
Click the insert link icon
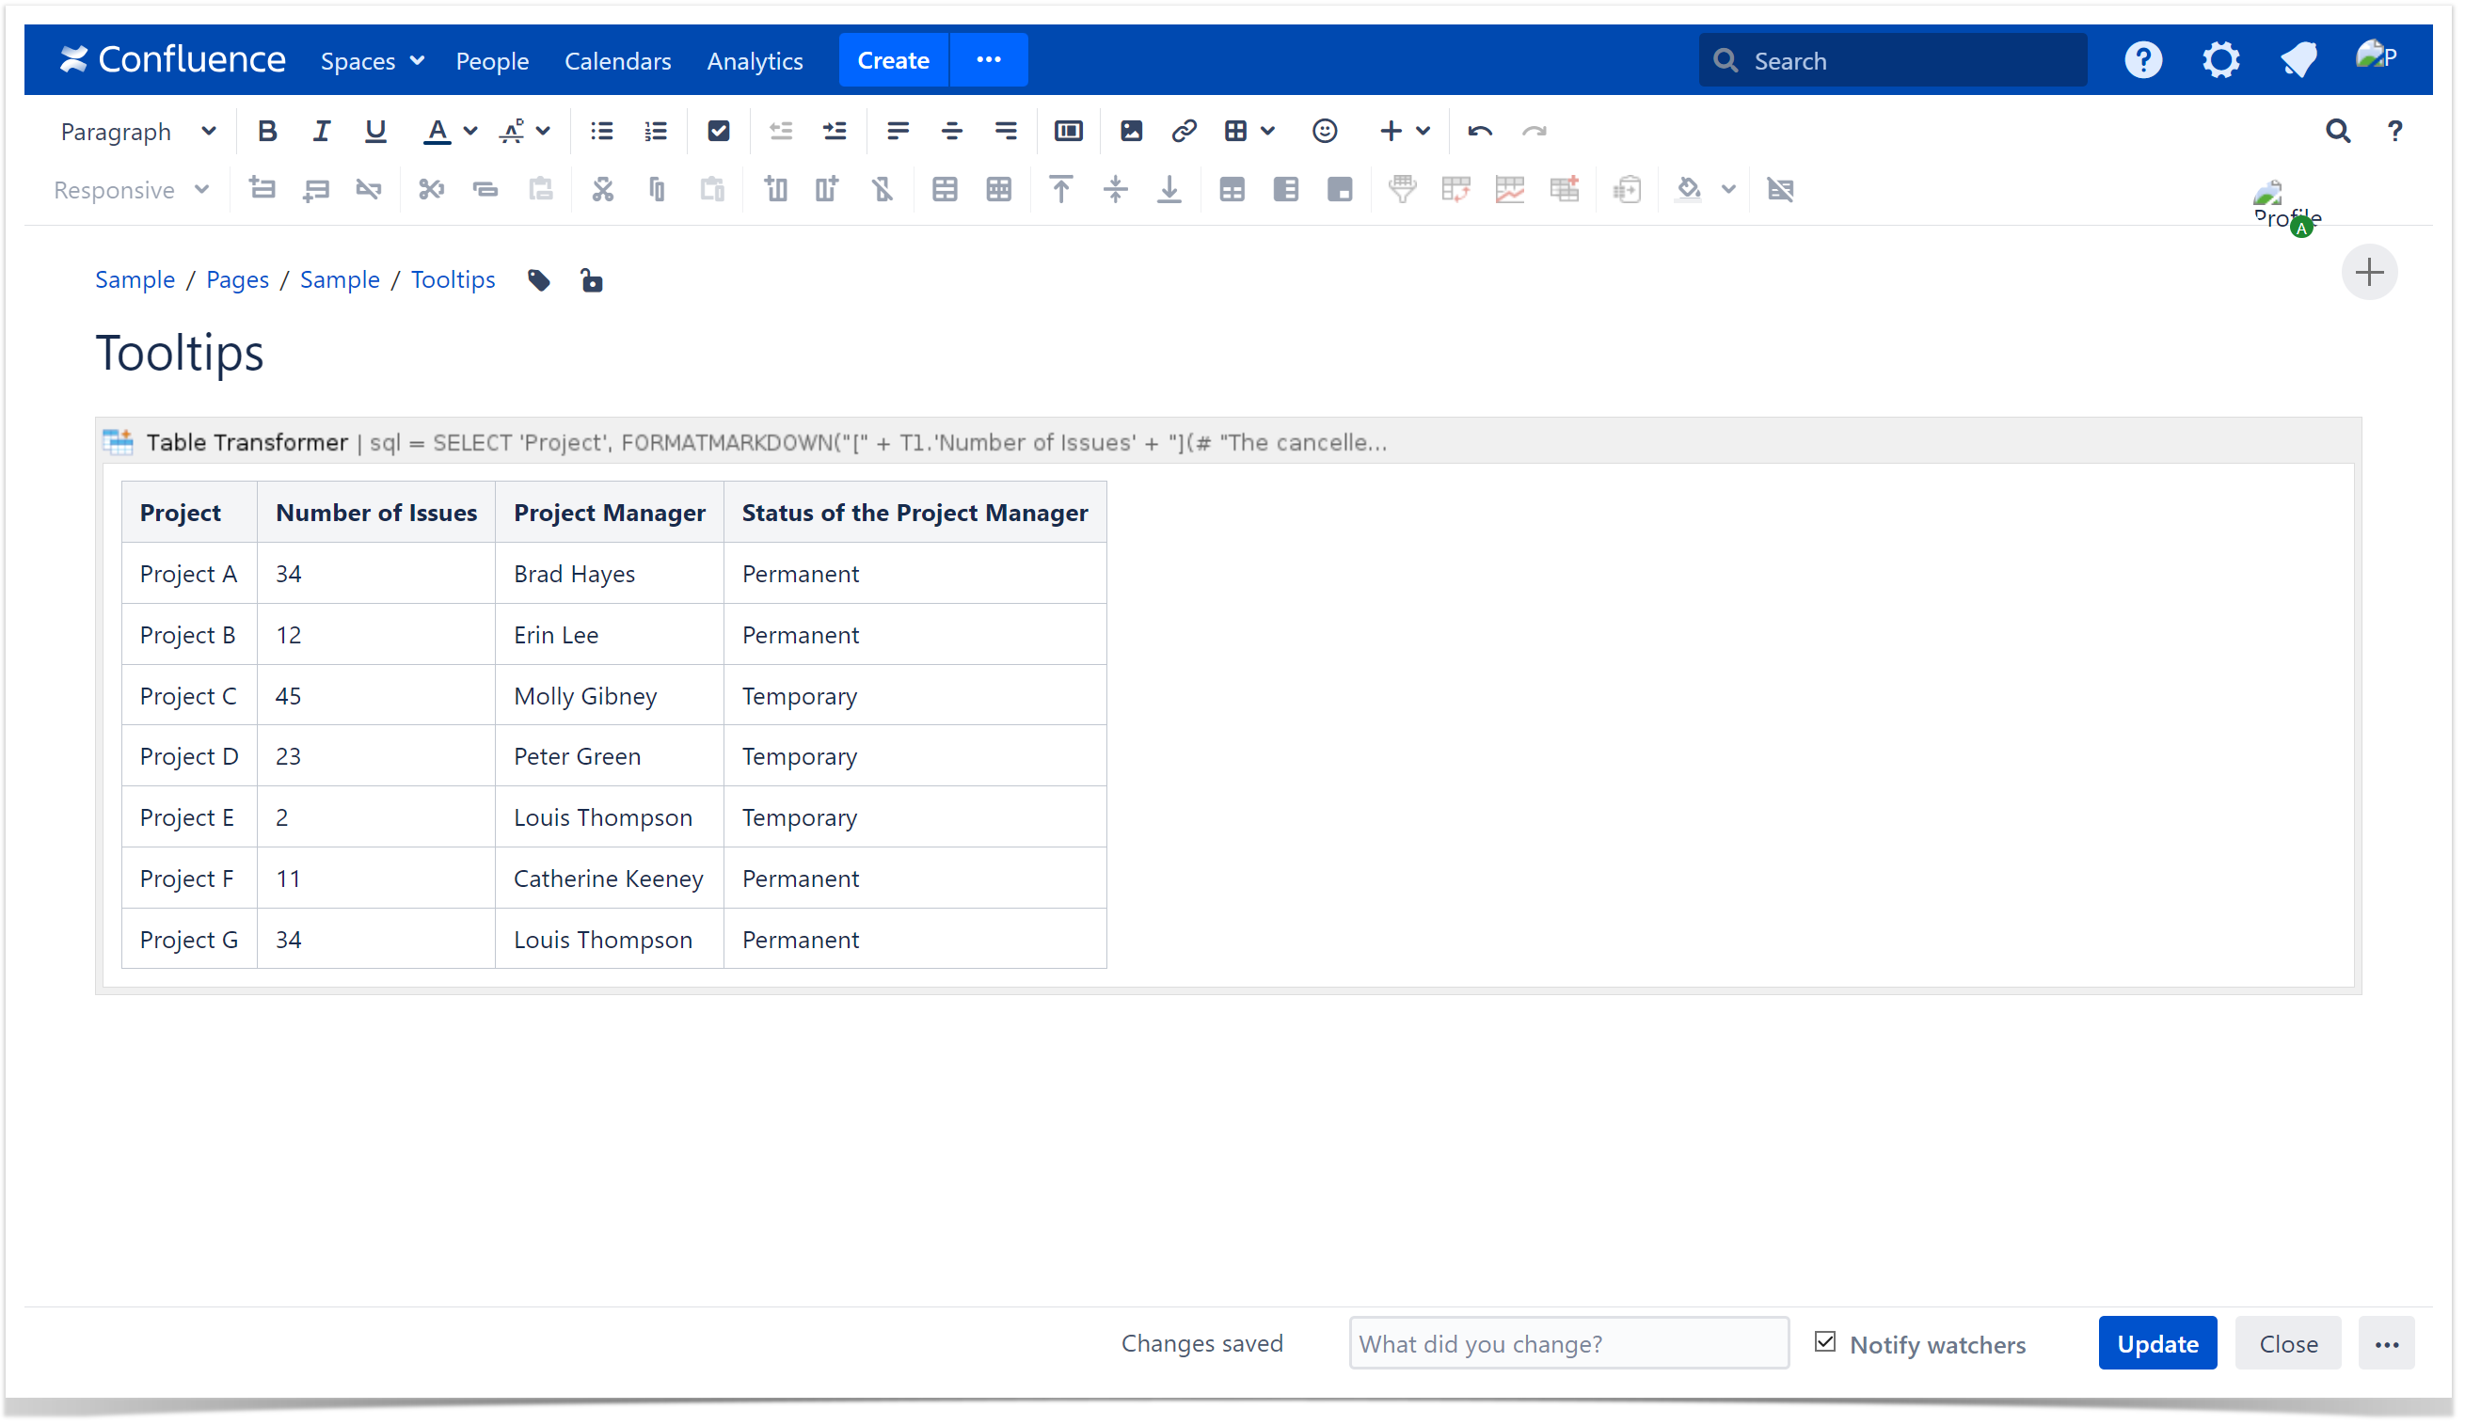pyautogui.click(x=1184, y=131)
